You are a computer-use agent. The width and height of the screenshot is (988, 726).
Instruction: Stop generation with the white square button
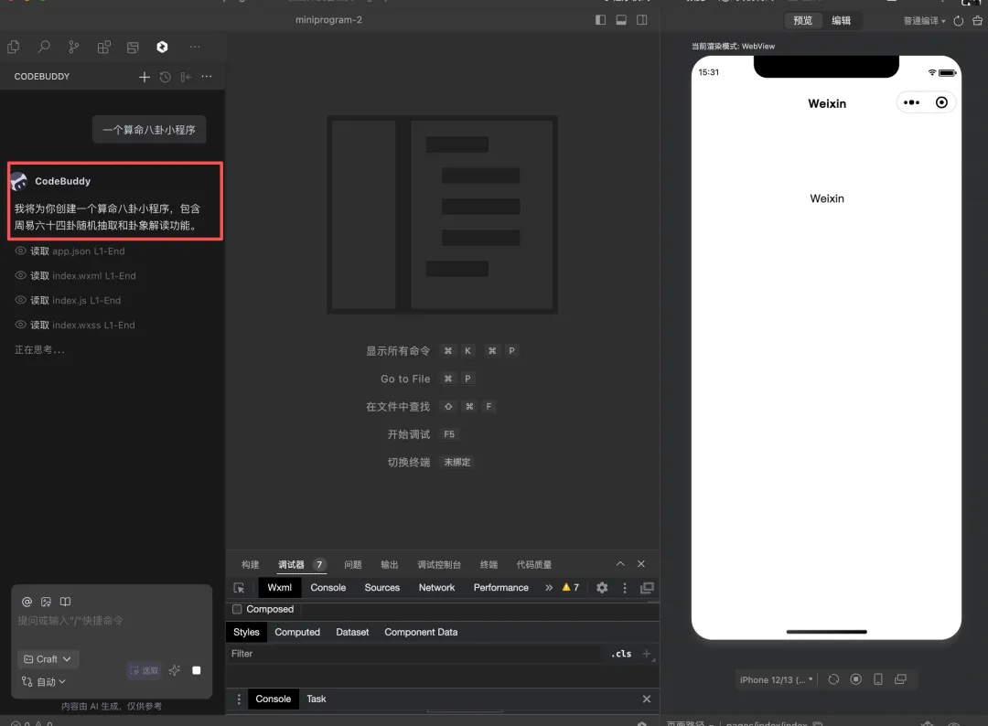(x=197, y=670)
